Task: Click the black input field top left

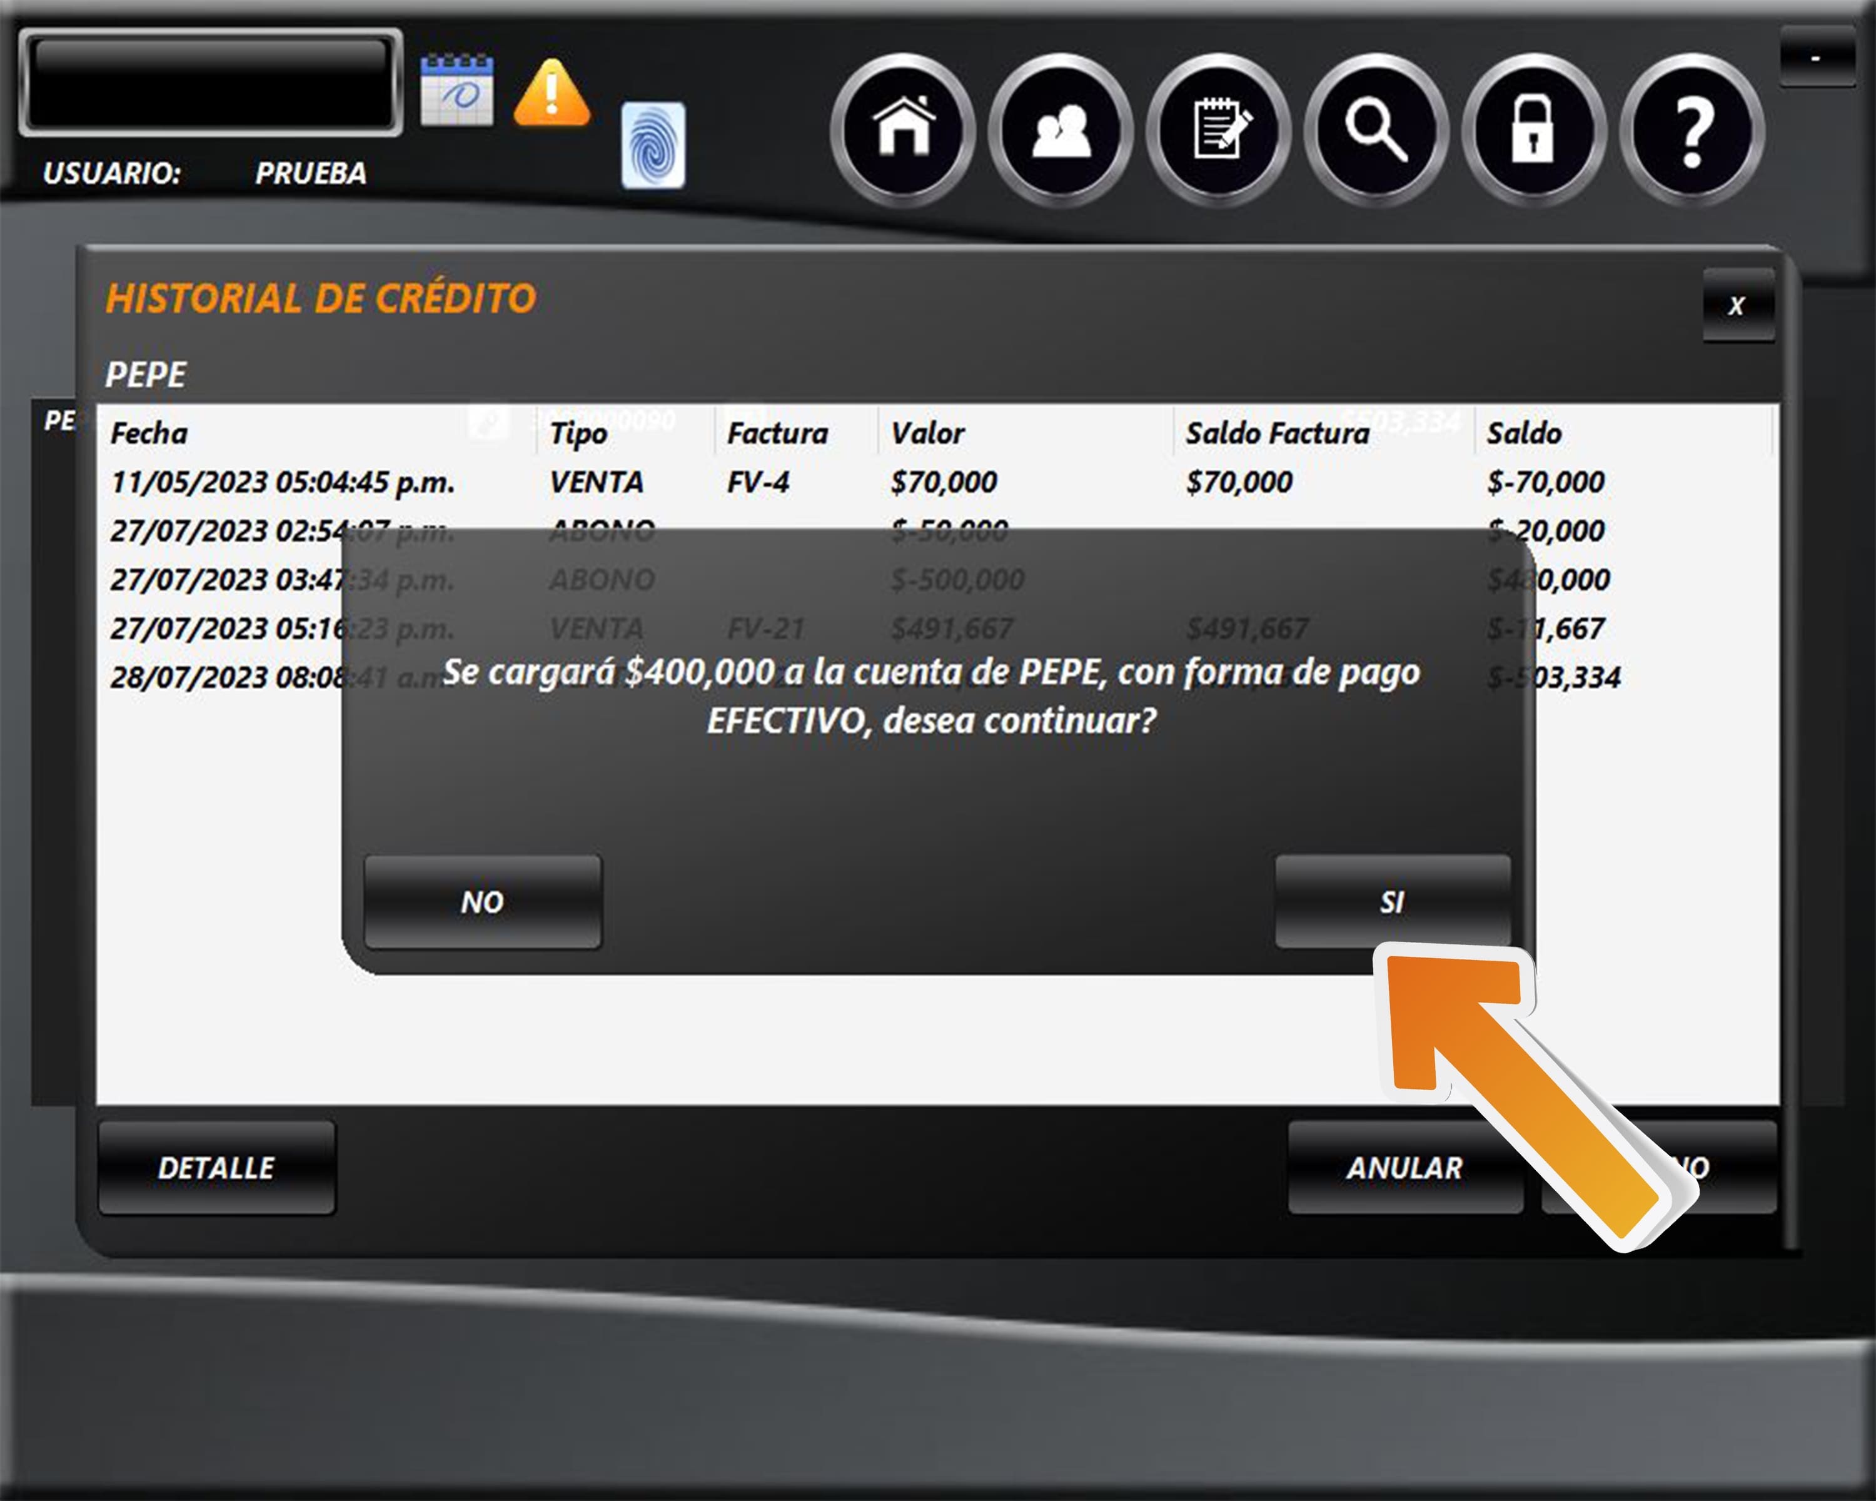Action: click(x=209, y=83)
